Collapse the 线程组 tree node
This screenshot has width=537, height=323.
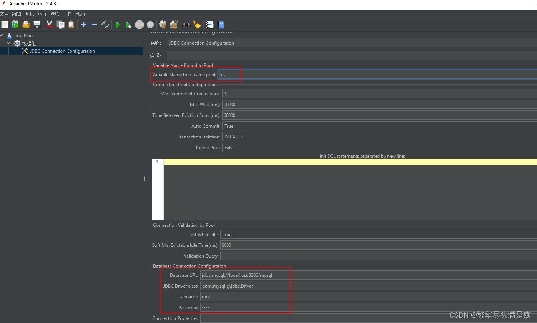point(9,43)
